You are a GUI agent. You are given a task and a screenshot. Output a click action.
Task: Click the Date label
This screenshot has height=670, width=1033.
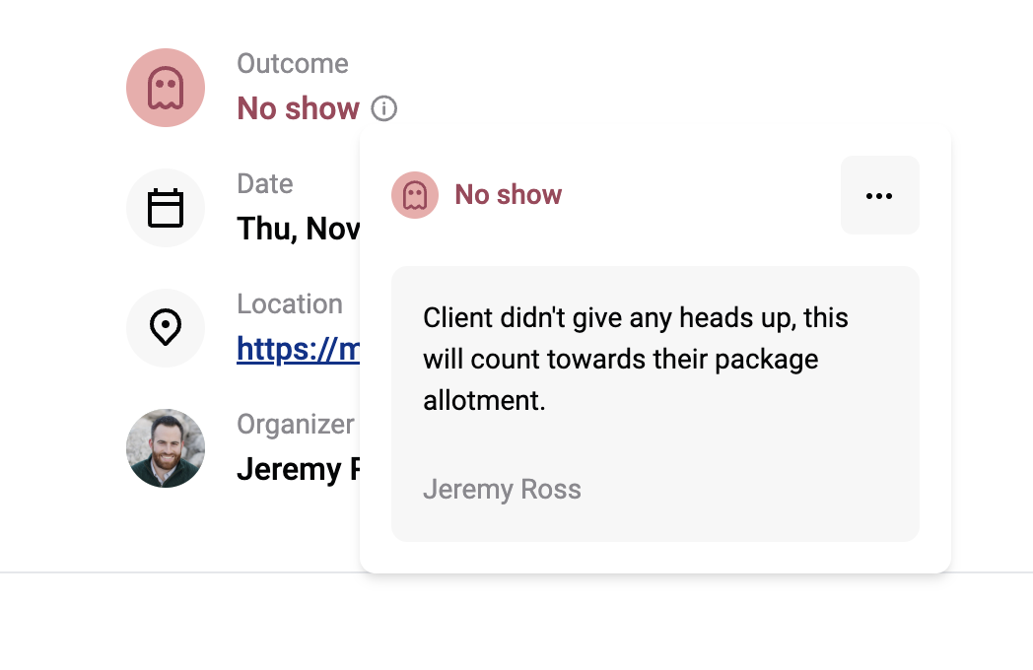[x=265, y=184]
